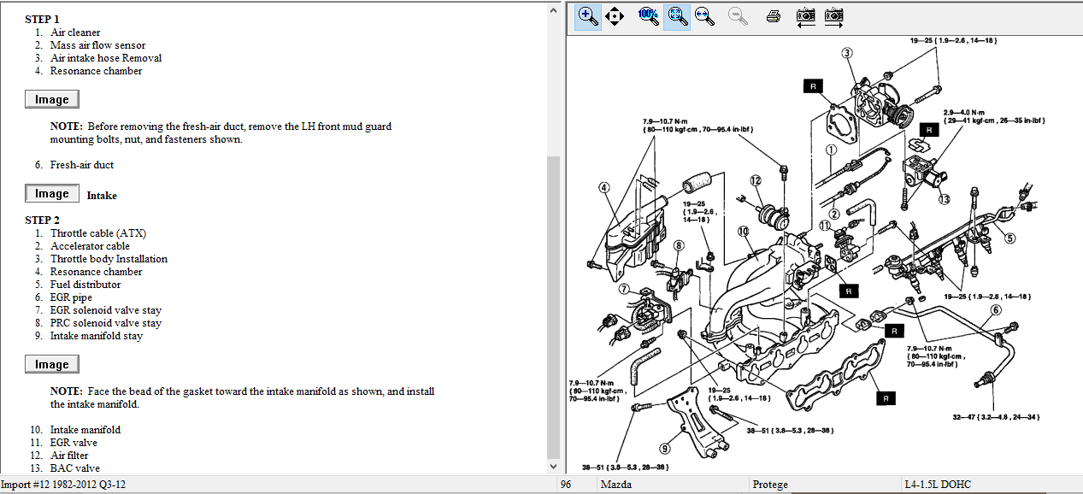Open Image button above gasket bead note
The image size is (1083, 494).
pyautogui.click(x=52, y=365)
